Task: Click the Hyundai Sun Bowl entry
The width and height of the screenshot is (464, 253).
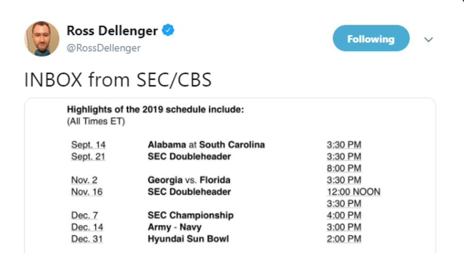Action: click(188, 239)
